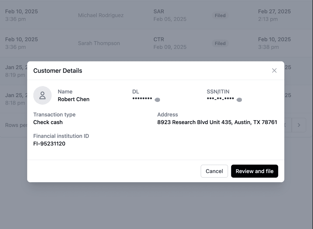Image resolution: width=313 pixels, height=229 pixels.
Task: Click the masked SSN asterisks value
Action: click(x=220, y=99)
